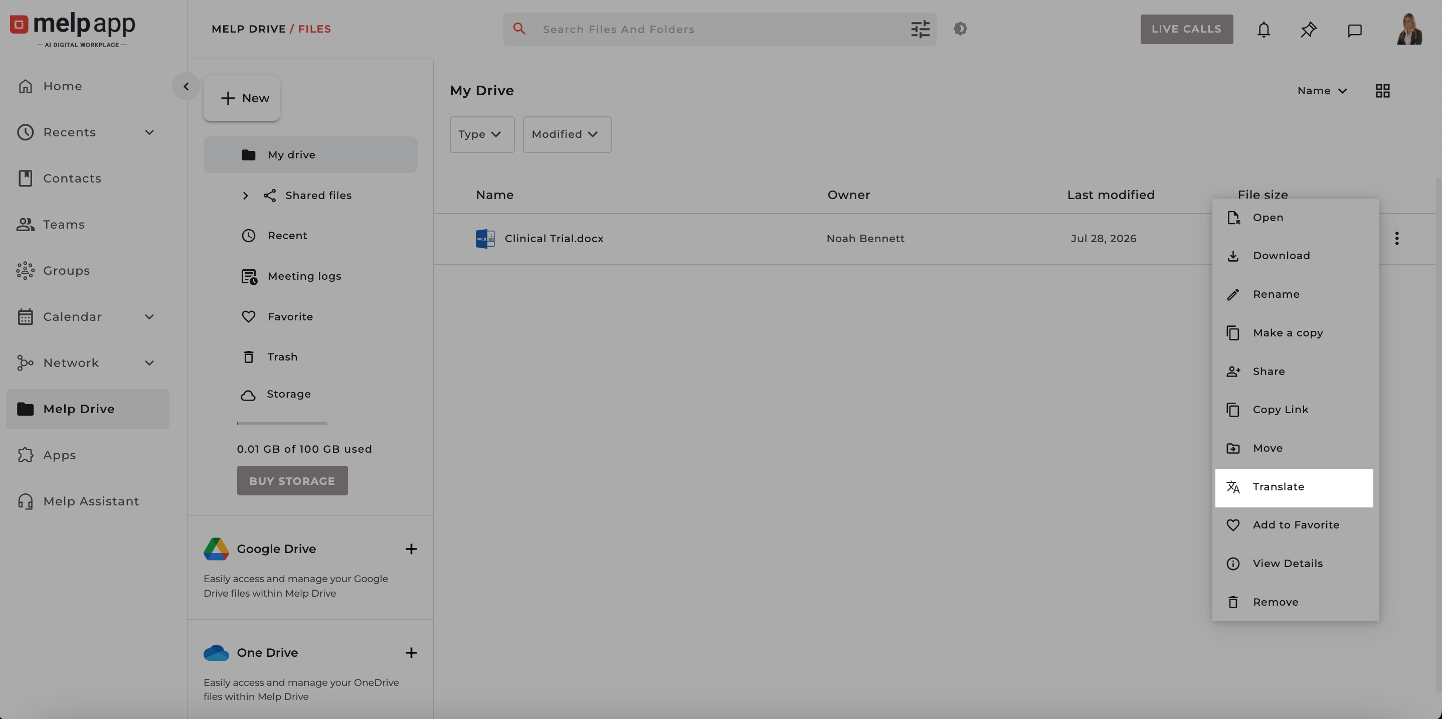Open chat messages icon
This screenshot has width=1442, height=719.
[x=1354, y=30]
